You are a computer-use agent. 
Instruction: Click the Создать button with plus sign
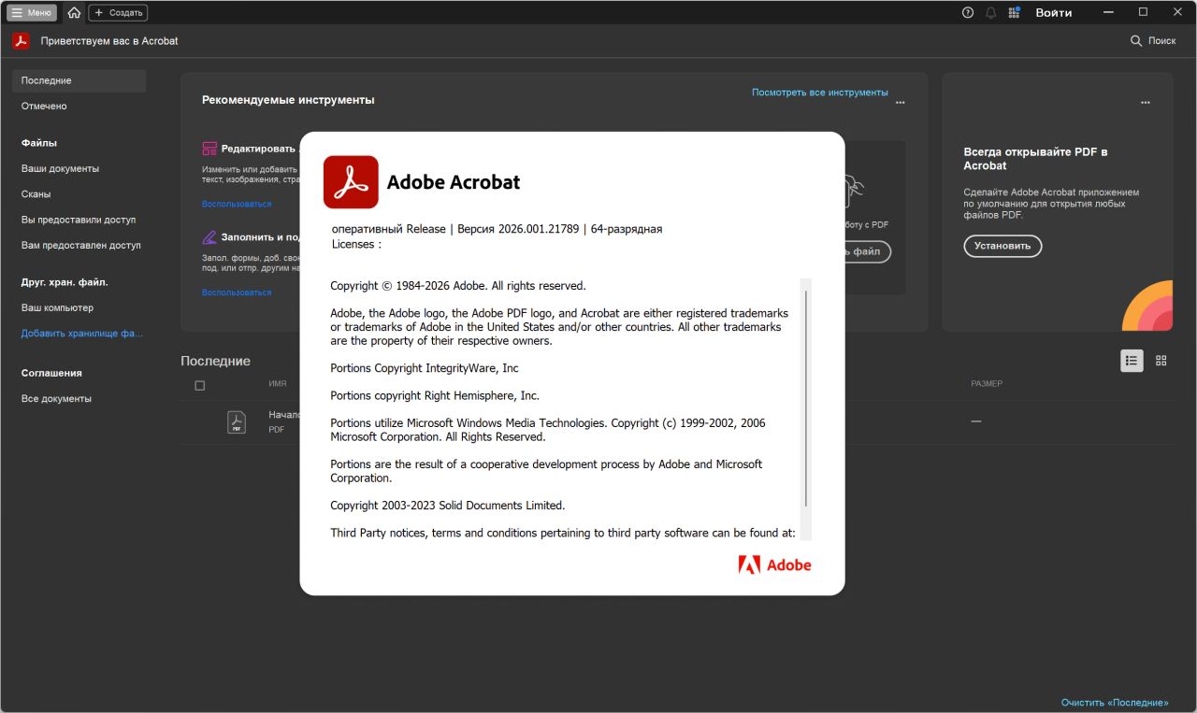(118, 13)
